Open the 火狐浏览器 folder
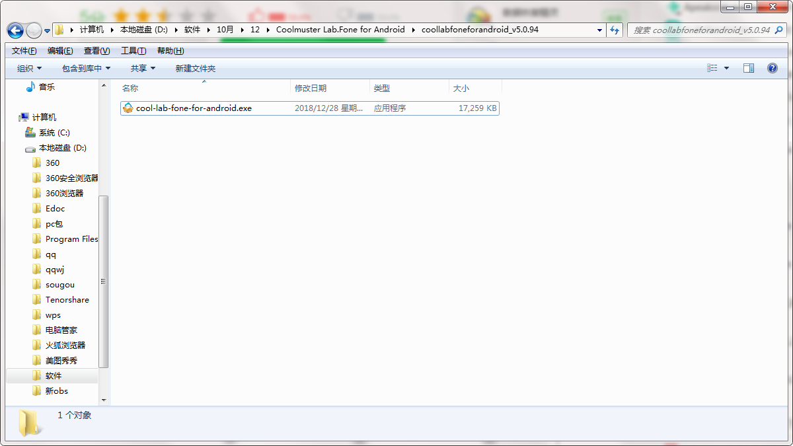The height and width of the screenshot is (446, 793). point(65,345)
